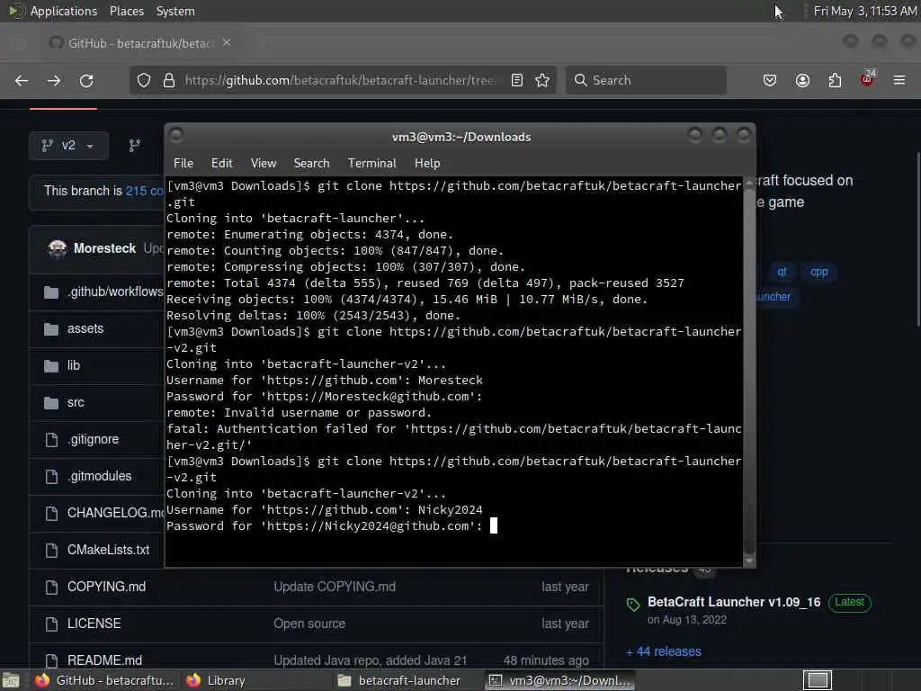This screenshot has width=921, height=691.
Task: Click the Firefox forward arrow
Action: point(54,80)
